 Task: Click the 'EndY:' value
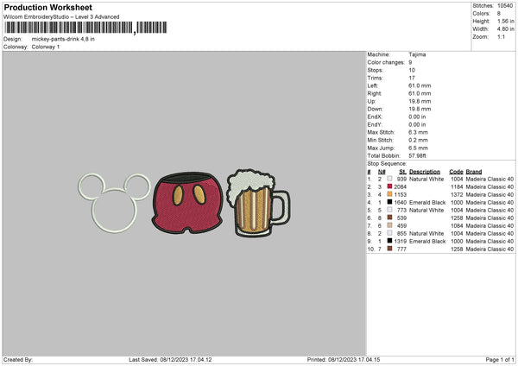417,124
